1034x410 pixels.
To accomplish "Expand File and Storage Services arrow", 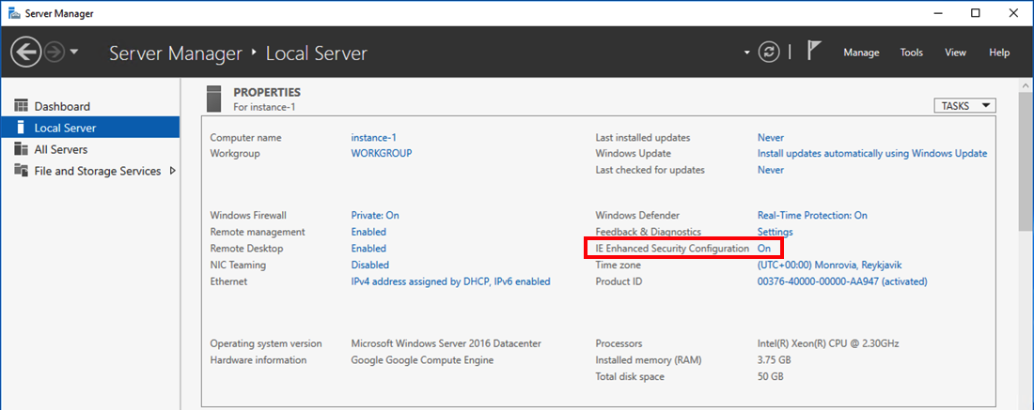I will (x=172, y=171).
